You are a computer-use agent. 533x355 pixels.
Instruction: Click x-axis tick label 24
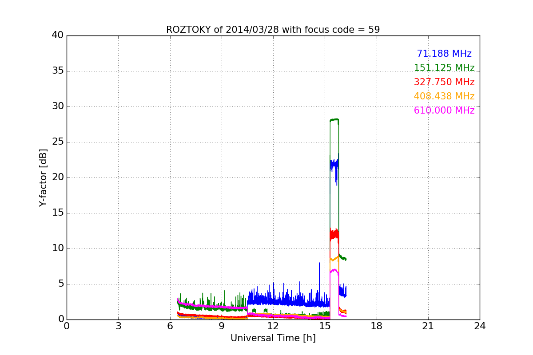(480, 326)
